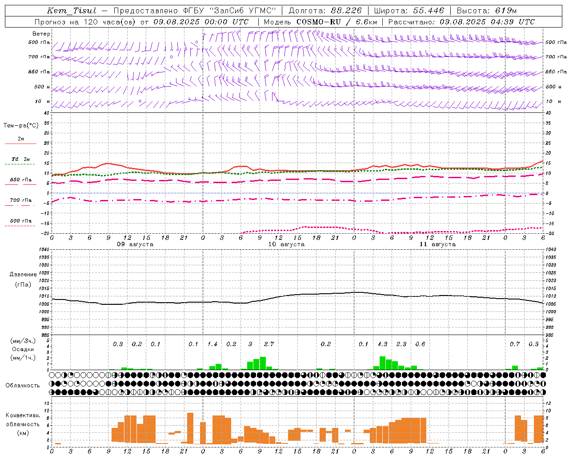Select the text 'Предоставлено ФГБУ "ЗапСиб УГМС"'
Viewport: 569px width, 455px height.
[x=195, y=11]
